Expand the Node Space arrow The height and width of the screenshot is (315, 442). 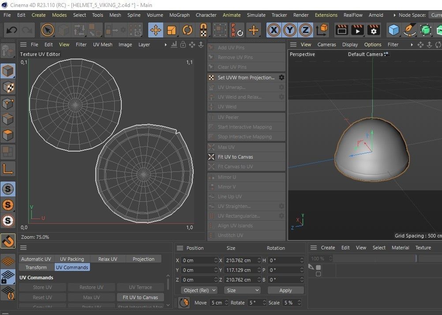394,15
